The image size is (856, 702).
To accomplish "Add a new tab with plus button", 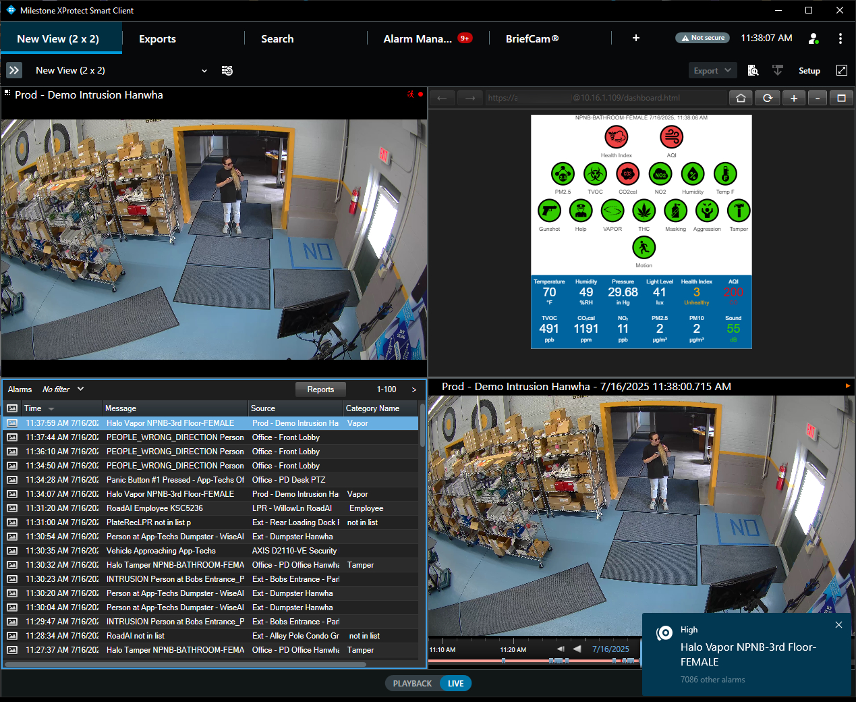I will pos(635,38).
